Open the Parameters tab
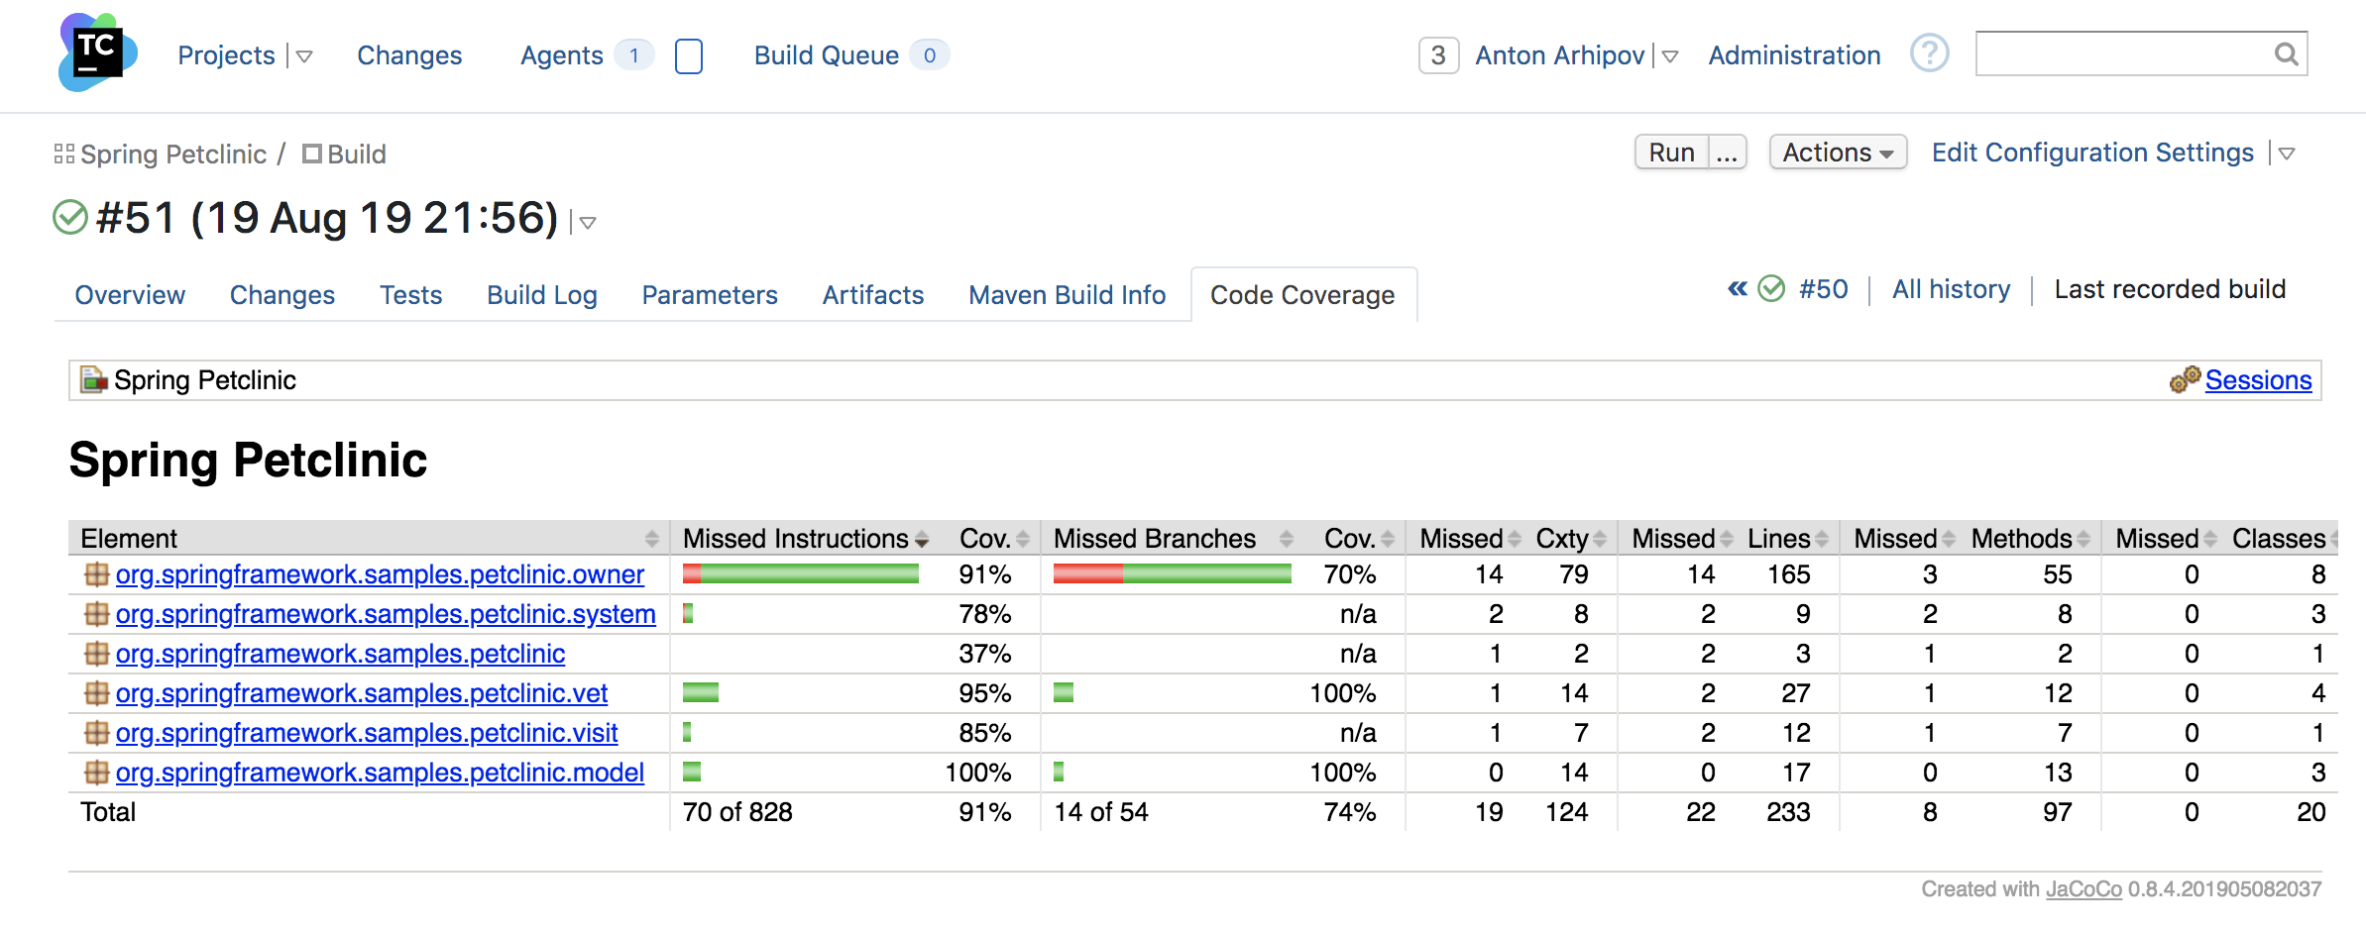Image resolution: width=2366 pixels, height=931 pixels. [x=710, y=295]
